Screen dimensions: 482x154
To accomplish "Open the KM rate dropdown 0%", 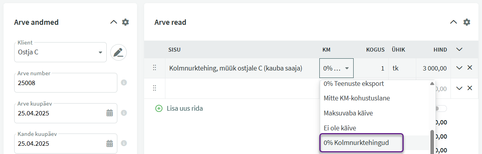I will (336, 68).
